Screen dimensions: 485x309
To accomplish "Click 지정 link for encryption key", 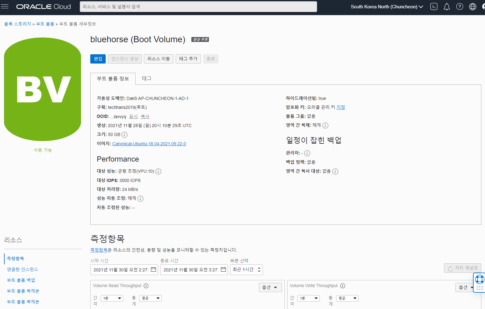I will 340,107.
